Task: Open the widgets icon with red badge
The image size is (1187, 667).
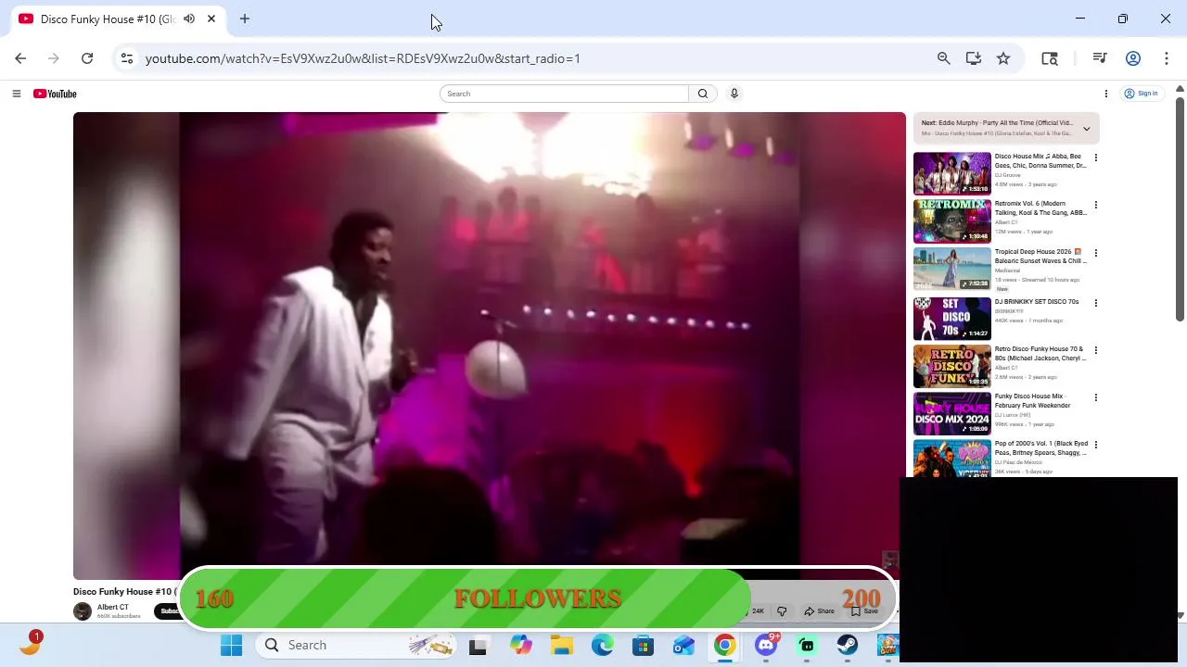Action: 30,644
